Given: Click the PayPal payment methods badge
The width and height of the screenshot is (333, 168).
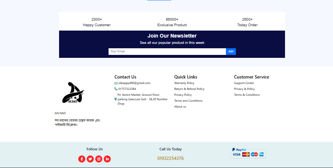Looking at the screenshot, I should pyautogui.click(x=248, y=153).
